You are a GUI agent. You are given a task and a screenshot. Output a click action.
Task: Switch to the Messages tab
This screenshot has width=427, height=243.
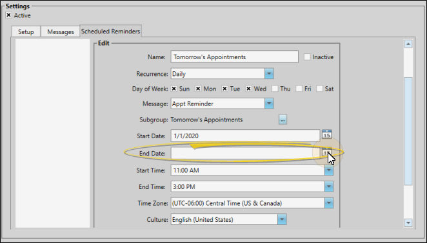pos(61,32)
